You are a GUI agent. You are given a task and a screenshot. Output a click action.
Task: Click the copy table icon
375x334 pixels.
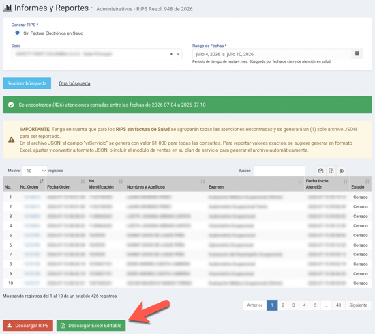click(x=320, y=171)
